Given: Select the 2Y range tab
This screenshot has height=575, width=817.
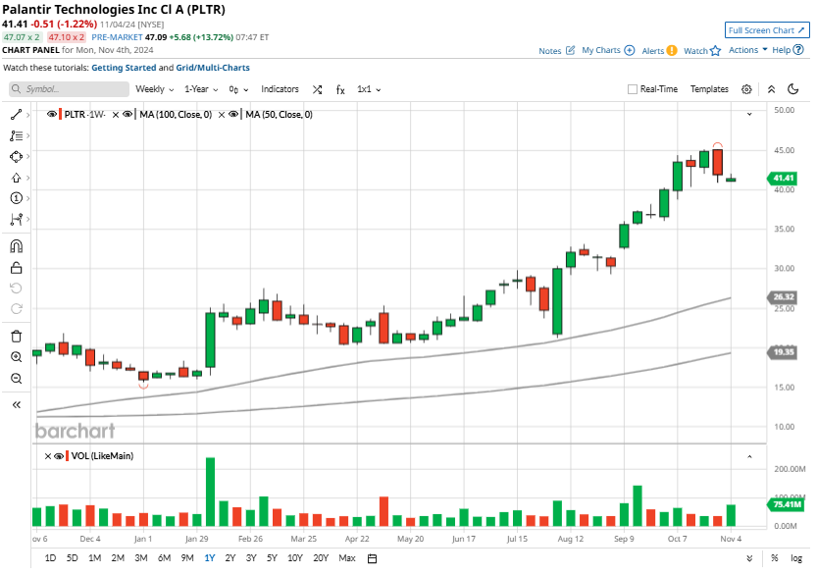Looking at the screenshot, I should [230, 558].
